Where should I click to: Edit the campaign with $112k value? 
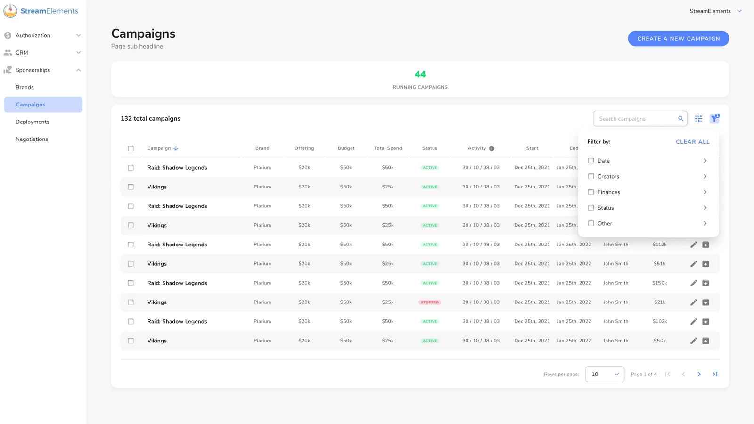pyautogui.click(x=693, y=245)
